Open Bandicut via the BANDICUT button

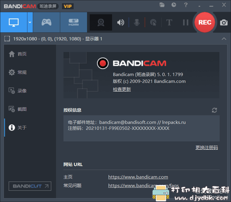pyautogui.click(x=30, y=186)
